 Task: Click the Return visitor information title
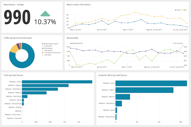pos(79,5)
